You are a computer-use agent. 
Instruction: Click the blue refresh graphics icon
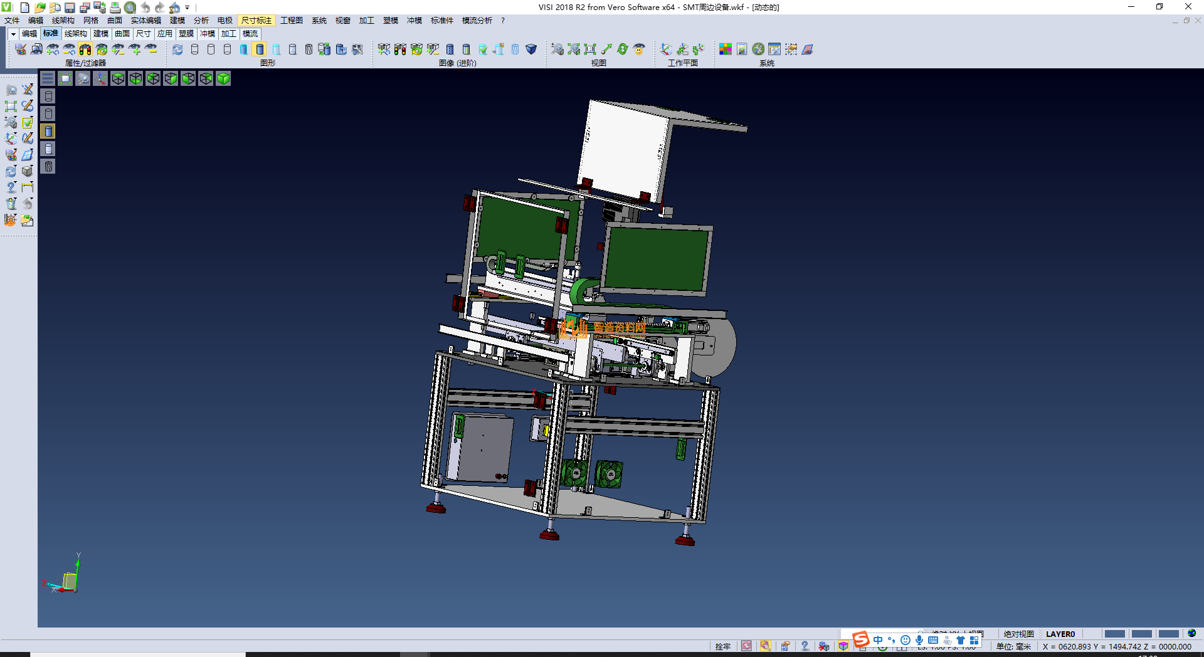177,50
